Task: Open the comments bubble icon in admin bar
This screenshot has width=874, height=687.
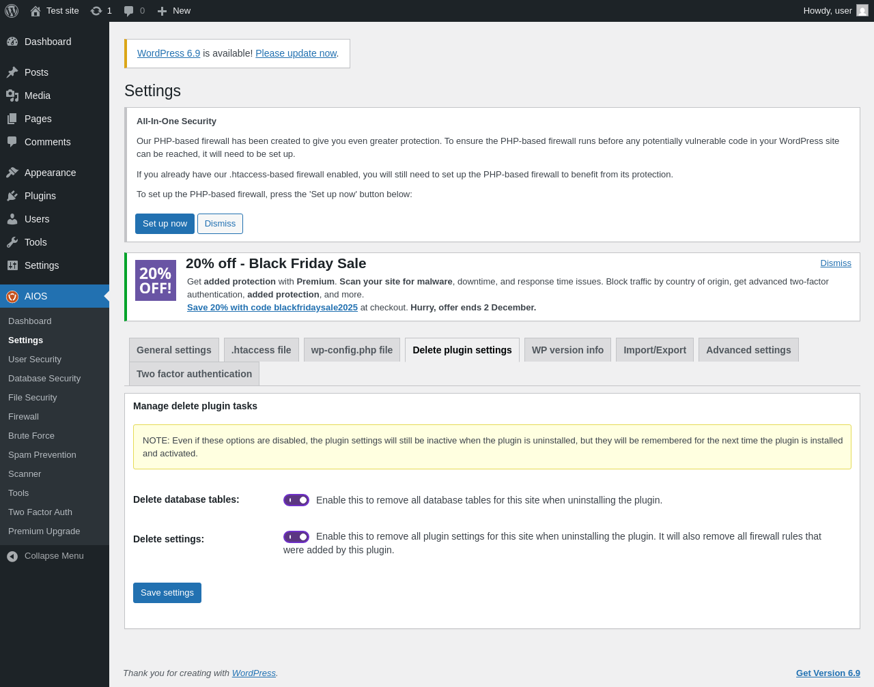Action: [129, 11]
